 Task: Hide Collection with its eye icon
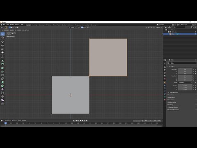pyautogui.click(x=195, y=32)
